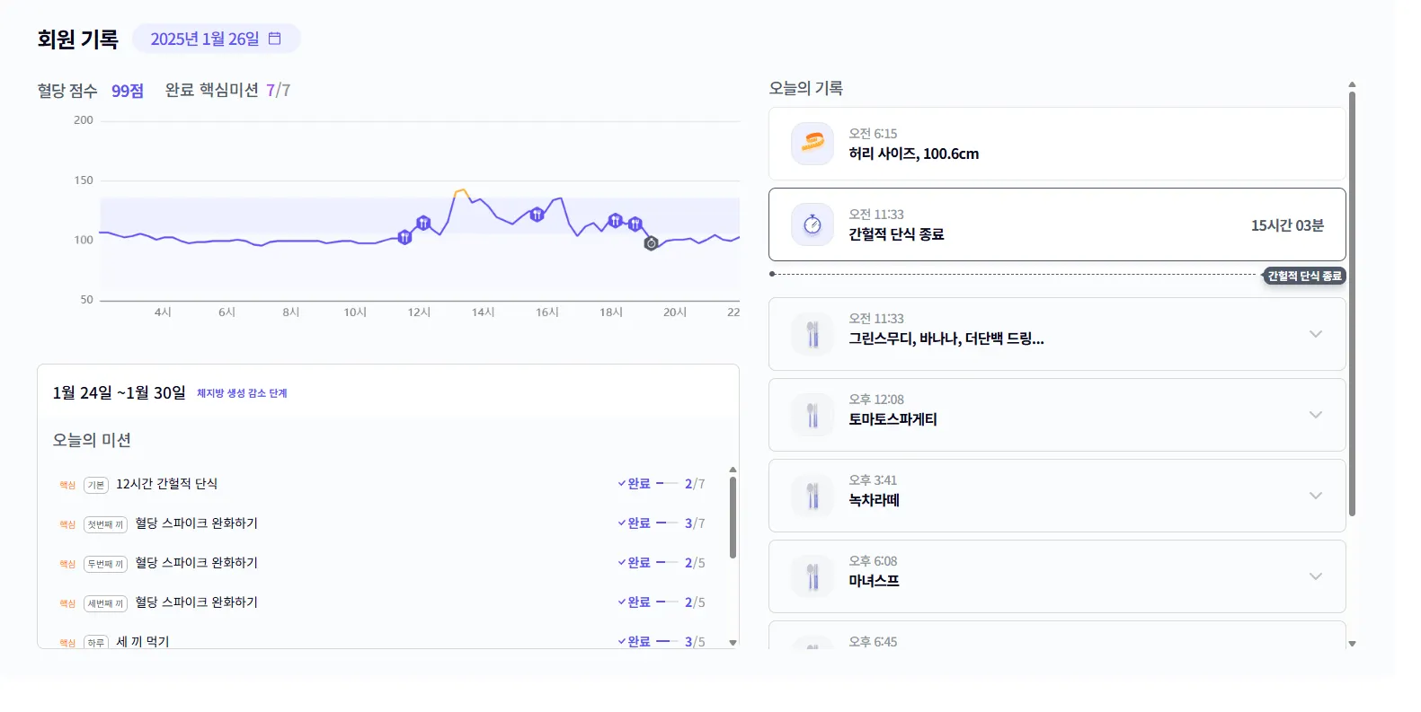Toggle 완료 check for 12시간 간헐적 단식 mission
The image size is (1421, 712).
[x=634, y=484]
